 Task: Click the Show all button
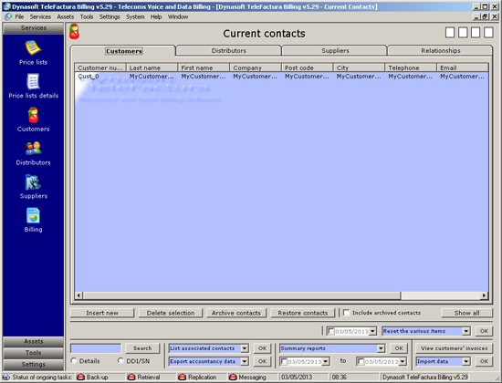pos(466,313)
